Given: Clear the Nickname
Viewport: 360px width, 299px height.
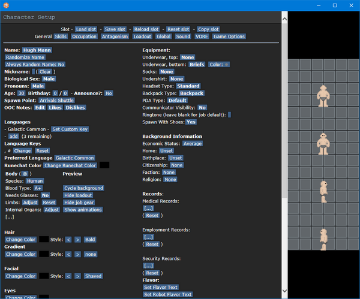Looking at the screenshot, I should (45, 72).
